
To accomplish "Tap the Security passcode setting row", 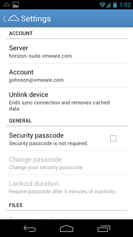I will tap(66, 138).
